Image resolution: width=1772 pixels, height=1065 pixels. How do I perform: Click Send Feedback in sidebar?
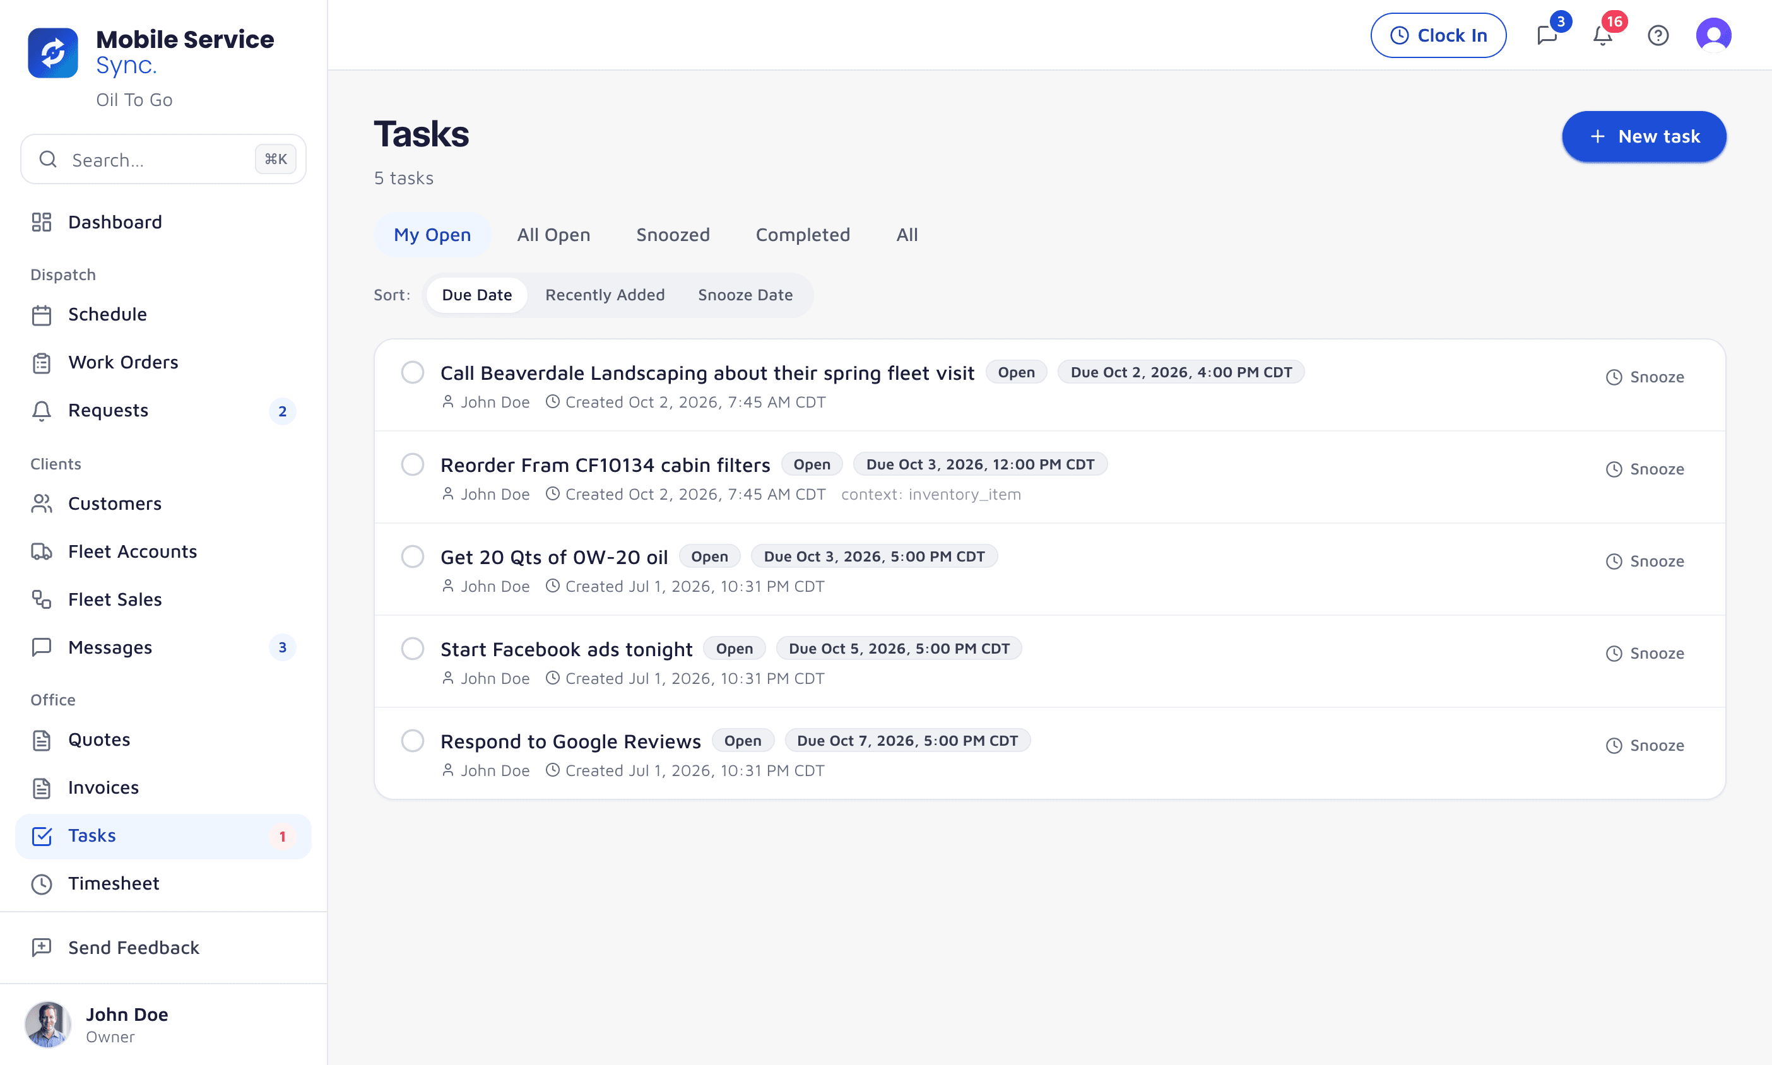163,947
